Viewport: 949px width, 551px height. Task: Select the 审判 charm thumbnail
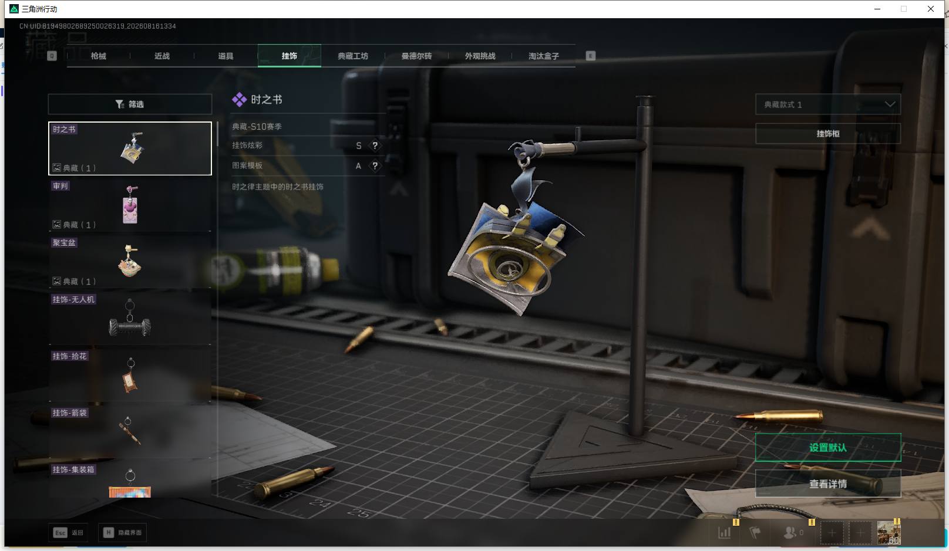coord(130,205)
